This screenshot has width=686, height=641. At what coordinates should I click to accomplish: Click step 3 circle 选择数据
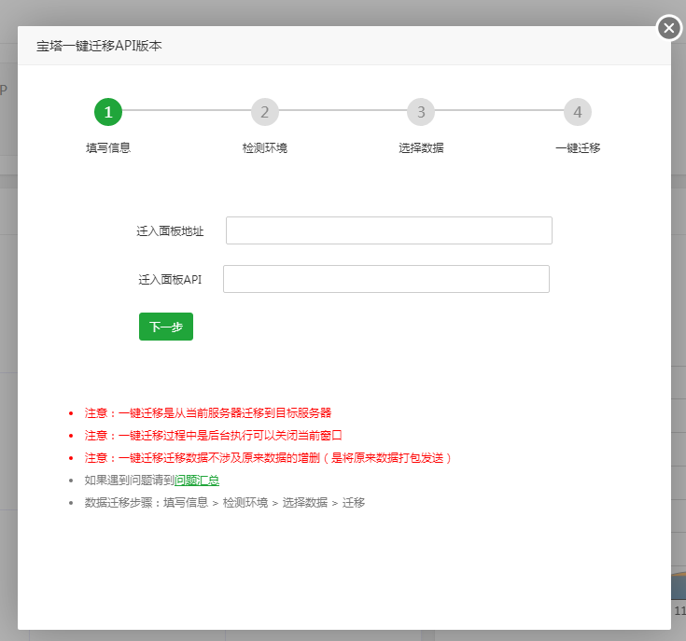[421, 112]
